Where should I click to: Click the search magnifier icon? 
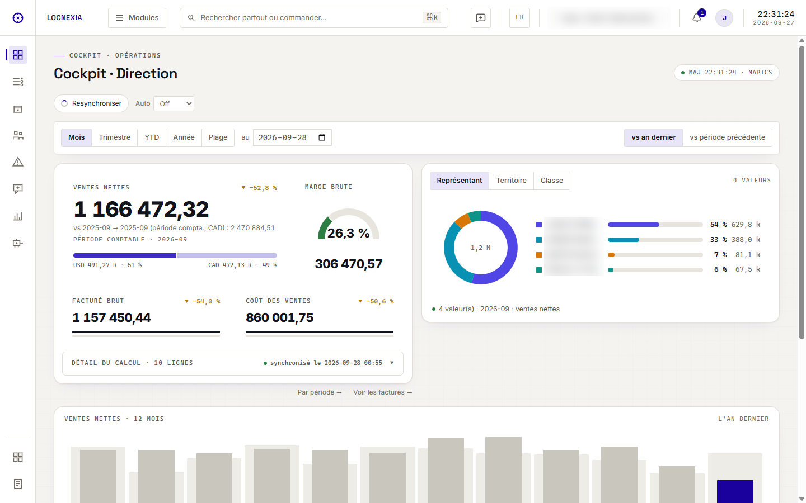click(x=191, y=18)
